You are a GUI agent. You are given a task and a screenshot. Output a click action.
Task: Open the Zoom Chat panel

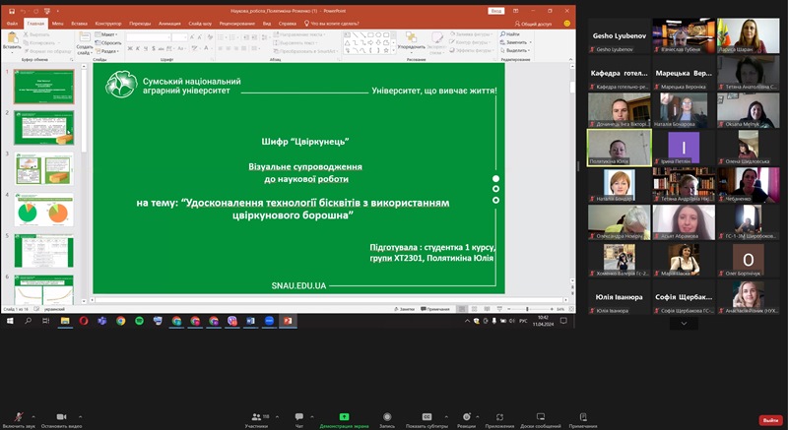point(299,417)
